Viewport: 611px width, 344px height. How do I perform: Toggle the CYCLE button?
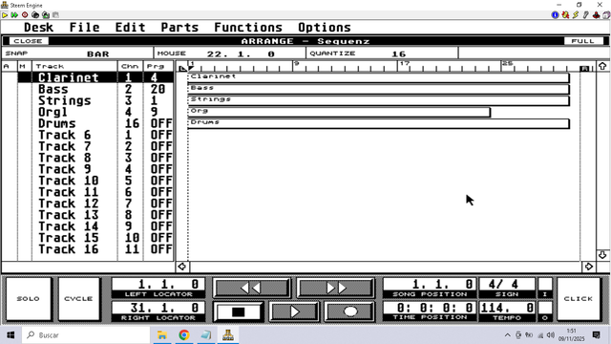point(78,299)
